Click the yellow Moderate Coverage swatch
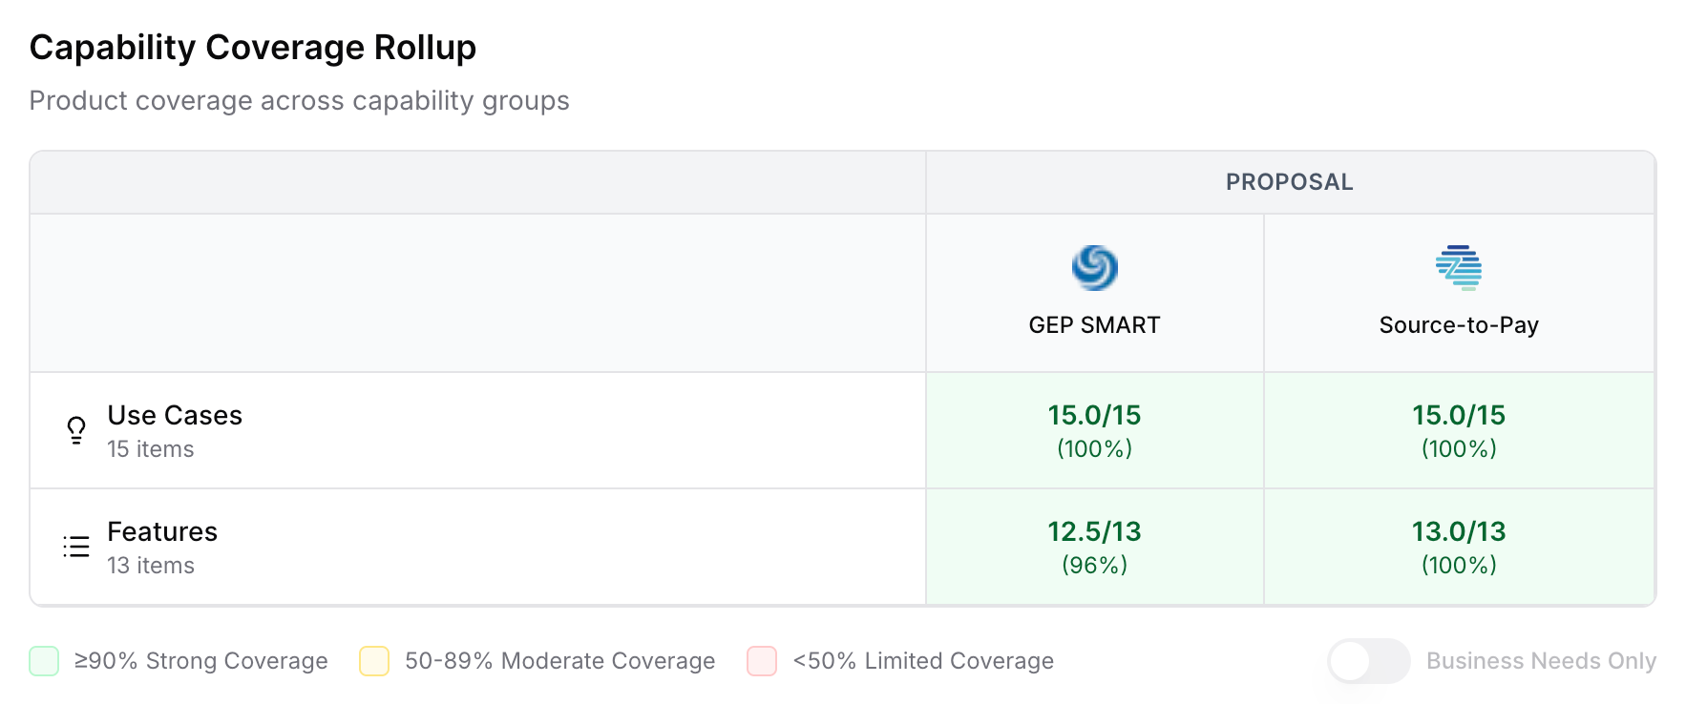The image size is (1686, 704). tap(374, 661)
